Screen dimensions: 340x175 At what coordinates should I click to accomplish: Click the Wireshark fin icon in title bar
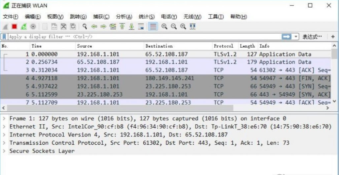(x=6, y=5)
